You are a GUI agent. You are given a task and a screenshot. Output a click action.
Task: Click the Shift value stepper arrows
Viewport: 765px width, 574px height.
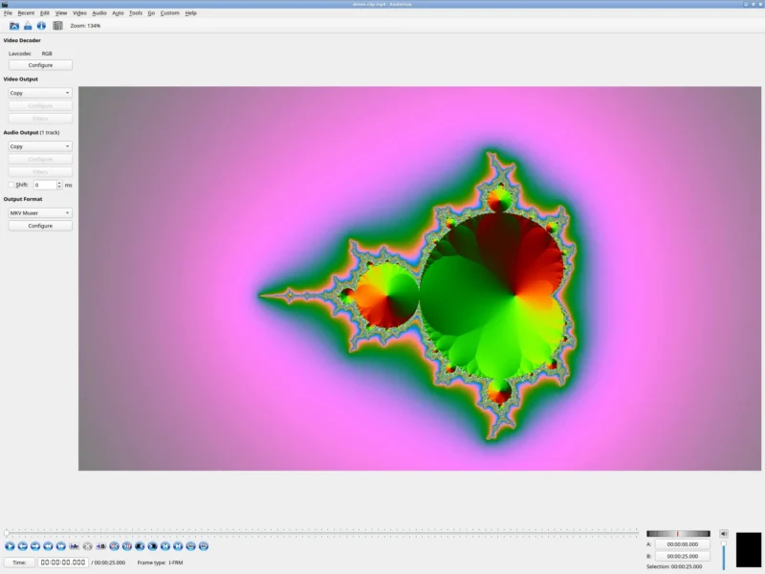(59, 185)
